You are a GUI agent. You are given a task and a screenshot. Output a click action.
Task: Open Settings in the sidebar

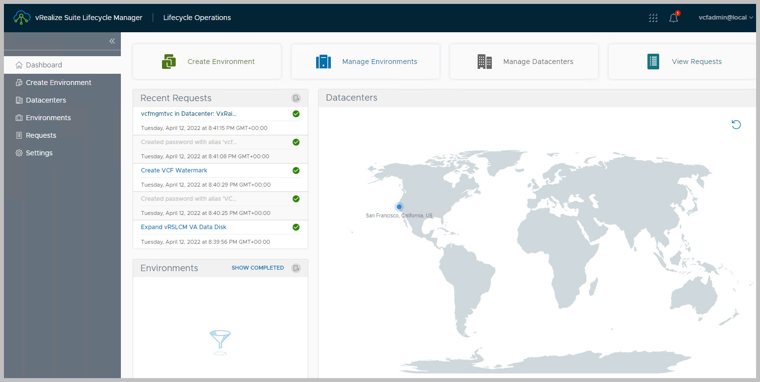[x=39, y=153]
